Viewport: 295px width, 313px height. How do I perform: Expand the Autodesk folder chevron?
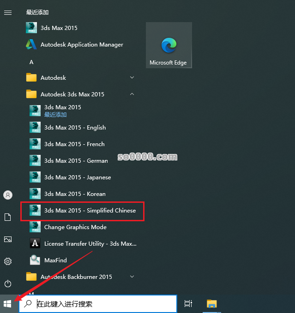tap(132, 78)
